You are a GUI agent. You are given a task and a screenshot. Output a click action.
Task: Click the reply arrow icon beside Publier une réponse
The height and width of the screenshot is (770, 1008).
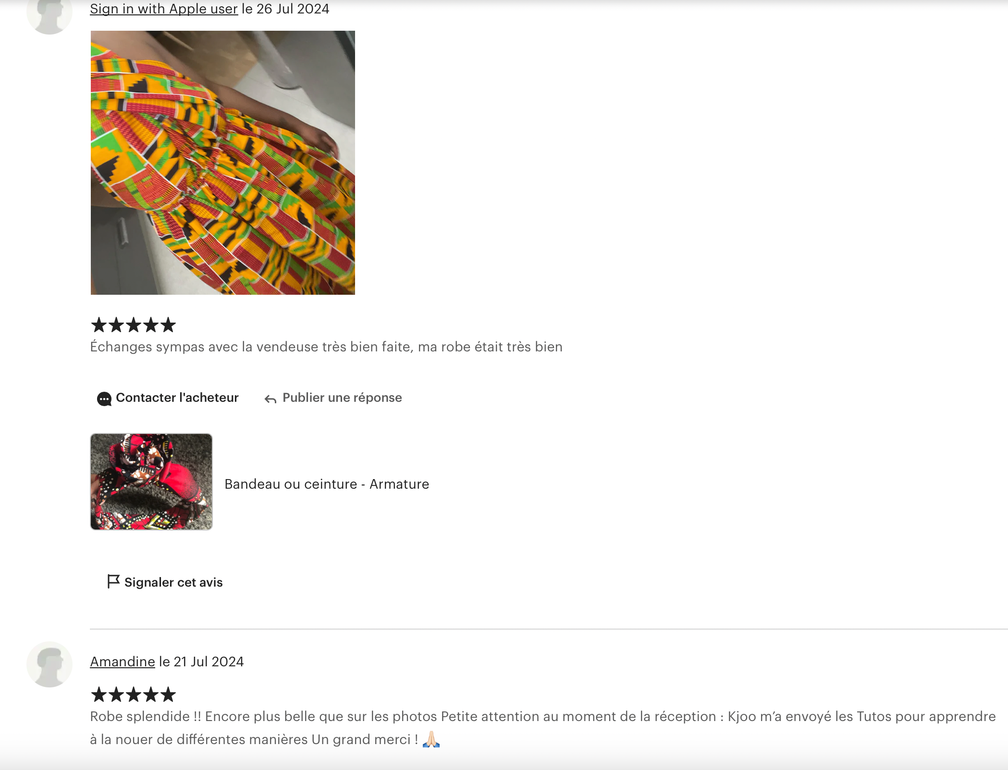(x=270, y=399)
